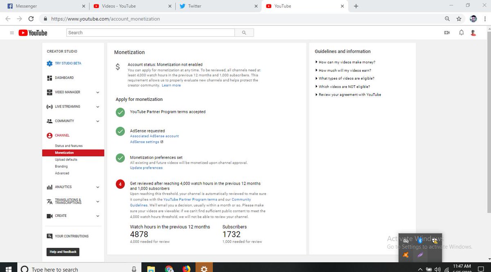
Task: Click the Windows Security shield tray icon
Action: [x=435, y=241]
